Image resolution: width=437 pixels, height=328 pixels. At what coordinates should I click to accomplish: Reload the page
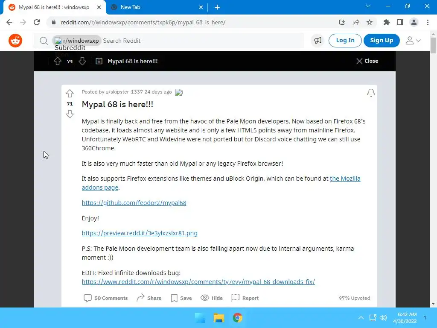[37, 22]
